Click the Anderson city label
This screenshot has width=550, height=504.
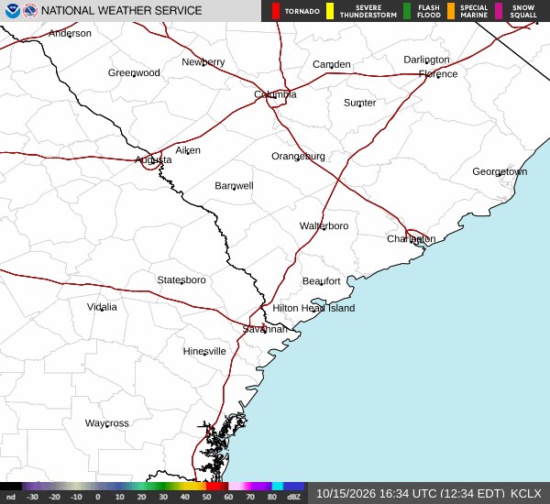(x=70, y=33)
